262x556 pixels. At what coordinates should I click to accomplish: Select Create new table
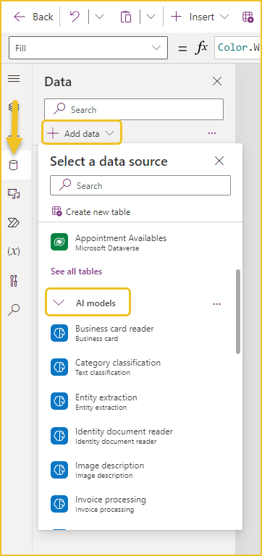(91, 212)
